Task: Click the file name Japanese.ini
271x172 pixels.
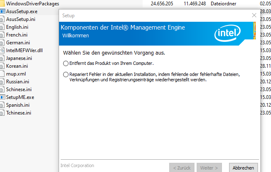Action: [x=19, y=58]
